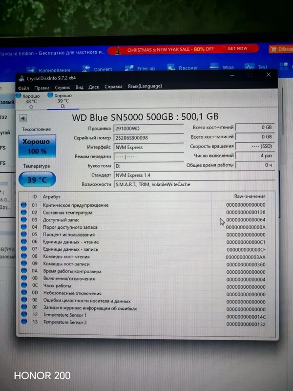The width and height of the screenshot is (293, 391).
Task: Click the NVM Express 1.4 standard field
Action: pyautogui.click(x=194, y=175)
